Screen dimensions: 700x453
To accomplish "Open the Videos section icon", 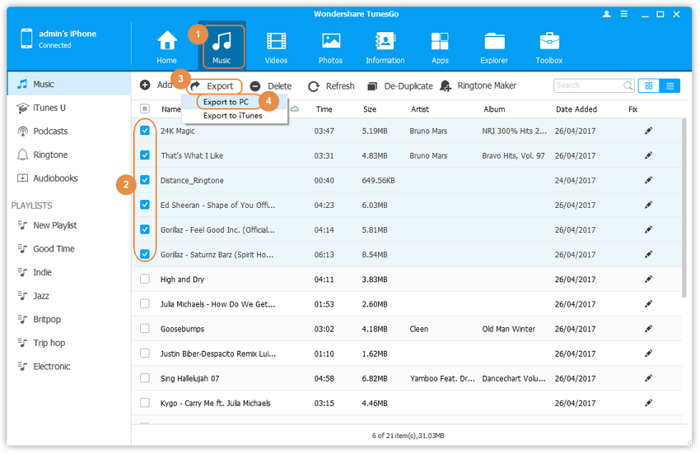I will point(277,41).
